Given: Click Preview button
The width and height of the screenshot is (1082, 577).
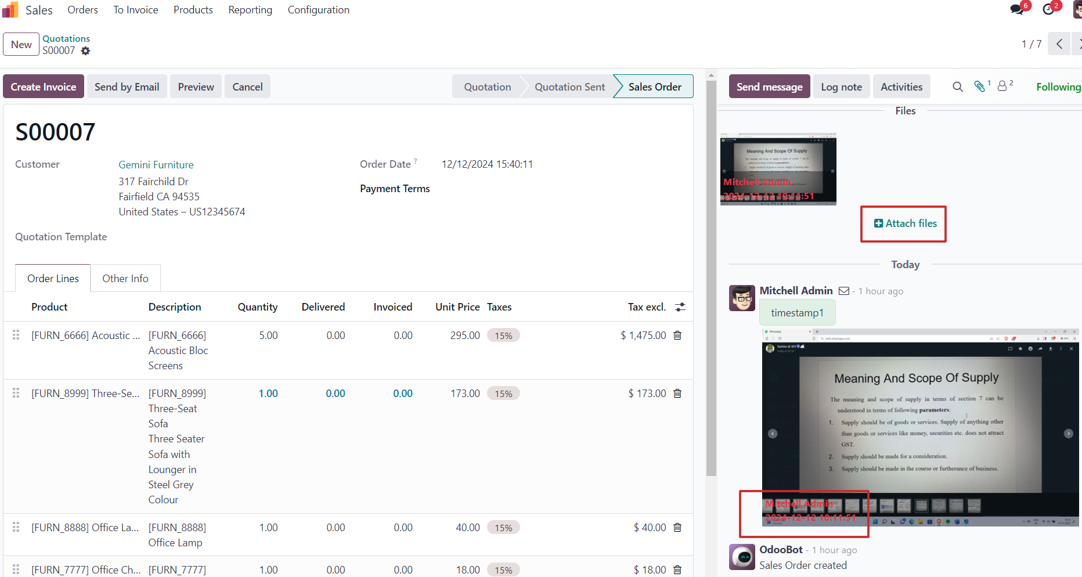Looking at the screenshot, I should pyautogui.click(x=196, y=86).
